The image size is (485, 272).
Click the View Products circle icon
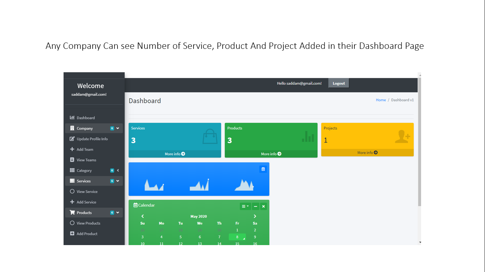72,223
